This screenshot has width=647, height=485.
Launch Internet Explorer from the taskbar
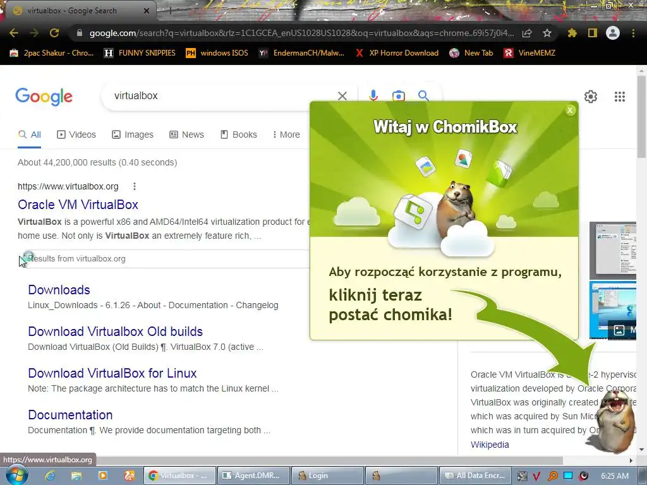point(50,476)
